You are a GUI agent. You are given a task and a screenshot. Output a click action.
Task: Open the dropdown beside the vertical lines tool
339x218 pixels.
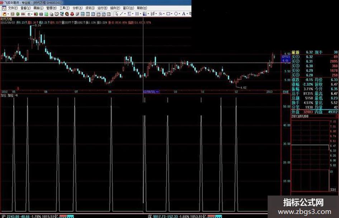tap(141, 14)
